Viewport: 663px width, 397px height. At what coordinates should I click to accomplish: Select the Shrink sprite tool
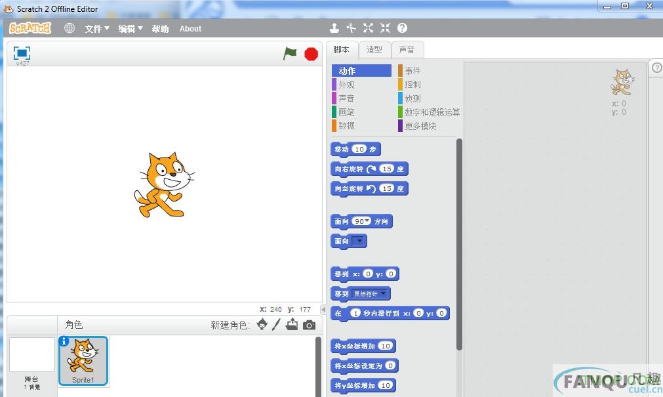point(385,28)
